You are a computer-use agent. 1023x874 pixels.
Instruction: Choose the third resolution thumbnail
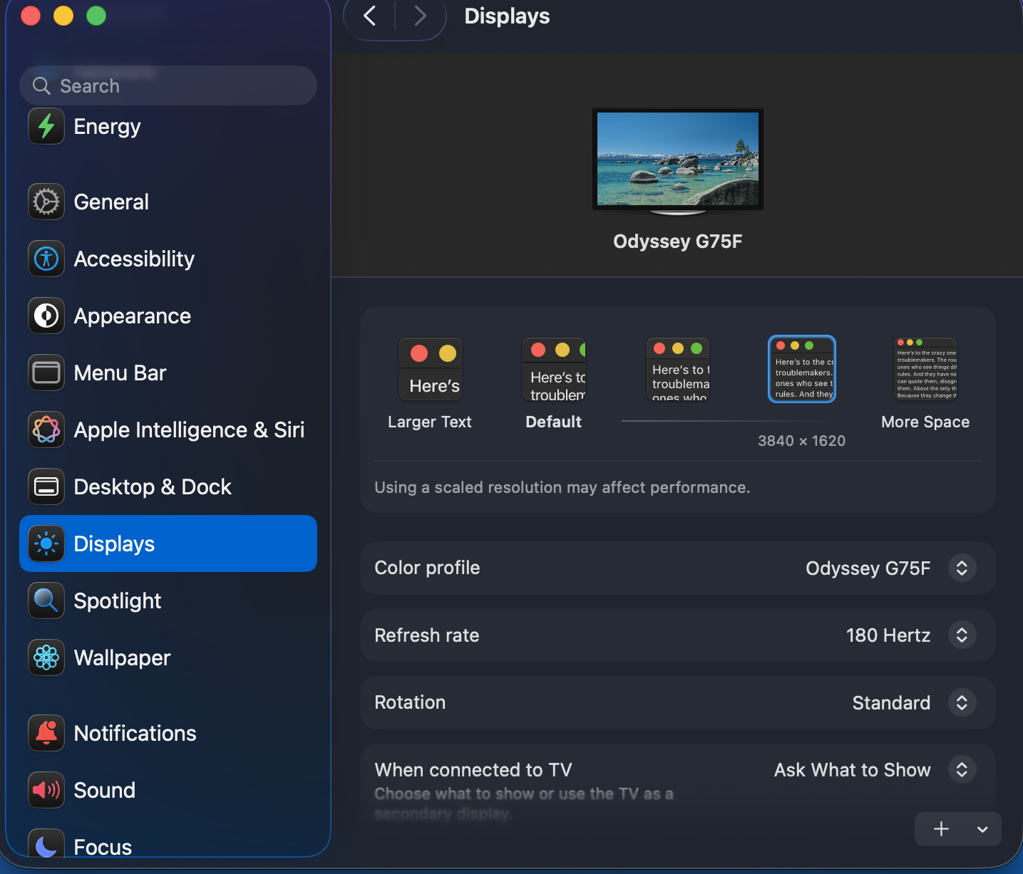678,370
